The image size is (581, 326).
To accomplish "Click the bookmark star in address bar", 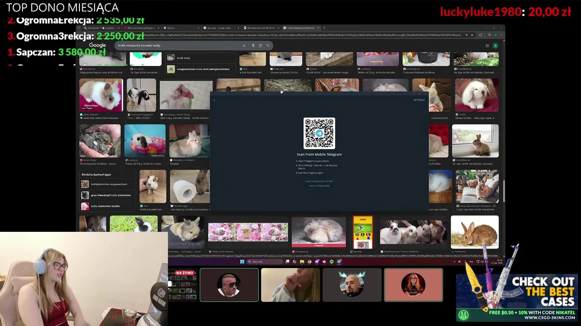I will tap(473, 35).
